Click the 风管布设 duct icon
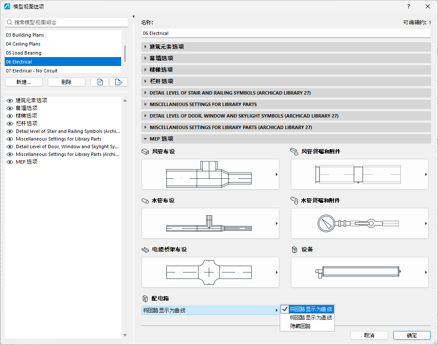The height and width of the screenshot is (345, 438). click(x=145, y=152)
